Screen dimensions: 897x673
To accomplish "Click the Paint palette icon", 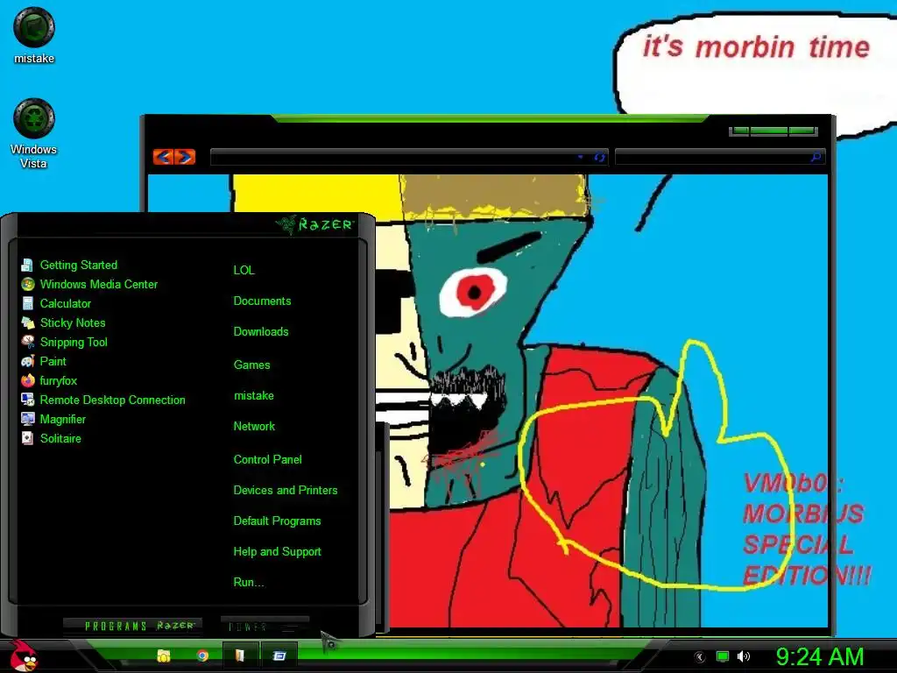I will click(x=27, y=361).
